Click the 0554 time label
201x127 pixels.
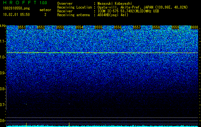pos(79,27)
